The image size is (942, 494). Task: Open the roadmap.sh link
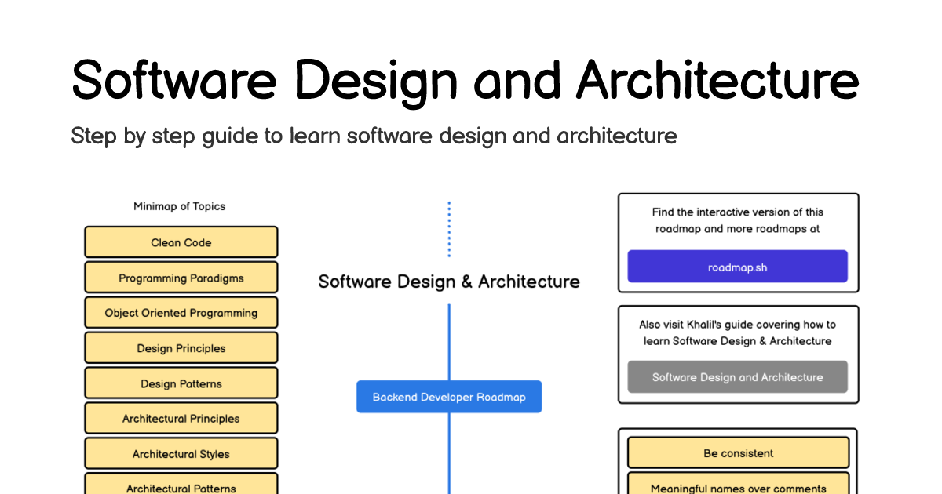point(738,266)
